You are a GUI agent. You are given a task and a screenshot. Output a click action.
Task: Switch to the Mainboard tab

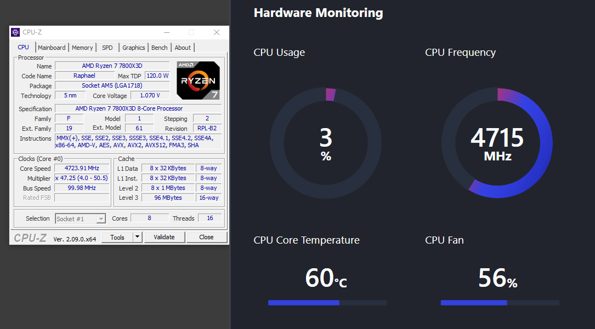(x=52, y=48)
